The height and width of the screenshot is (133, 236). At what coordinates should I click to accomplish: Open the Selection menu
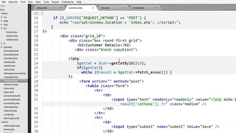pos(13,2)
